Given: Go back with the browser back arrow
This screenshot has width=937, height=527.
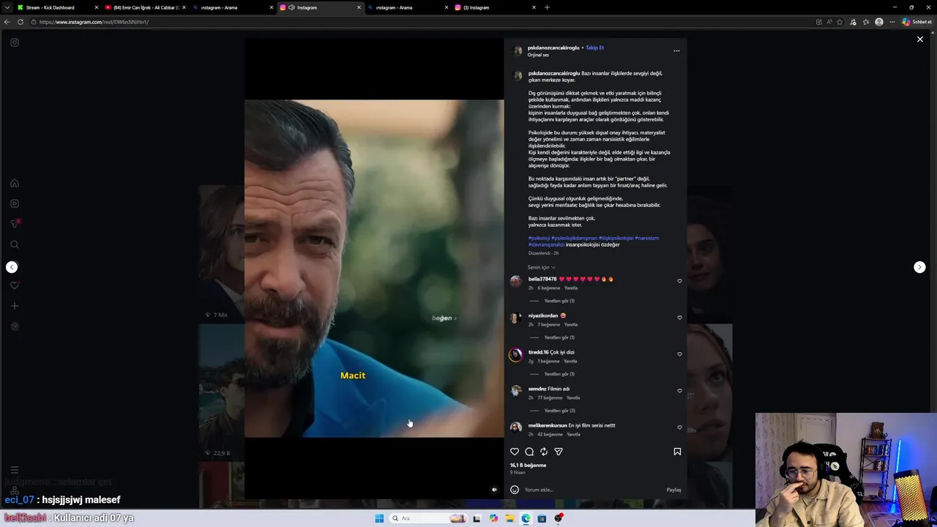Looking at the screenshot, I should 7,22.
